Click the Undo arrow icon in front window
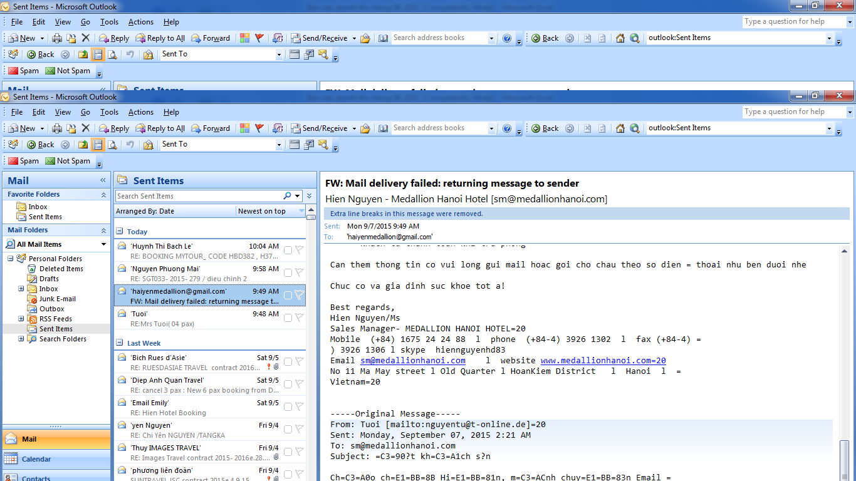856x481 pixels. click(130, 144)
